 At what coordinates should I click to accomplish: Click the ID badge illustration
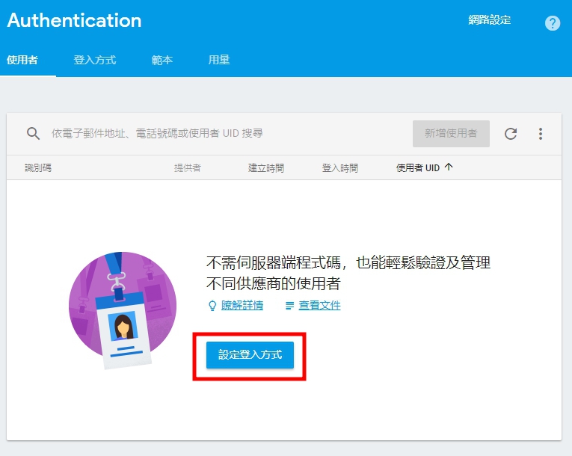pyautogui.click(x=123, y=310)
